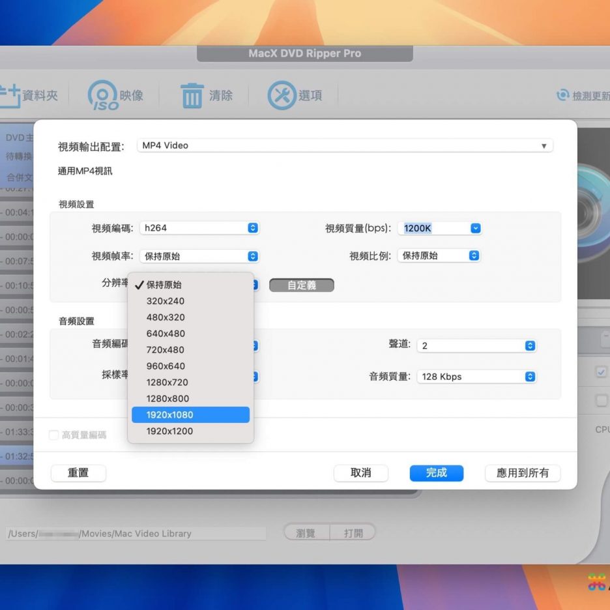This screenshot has height=610, width=610.
Task: Click the ISO disc image icon
Action: pos(103,96)
